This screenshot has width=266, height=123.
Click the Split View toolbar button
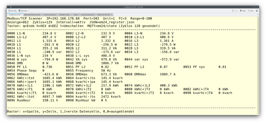(x=23, y=11)
